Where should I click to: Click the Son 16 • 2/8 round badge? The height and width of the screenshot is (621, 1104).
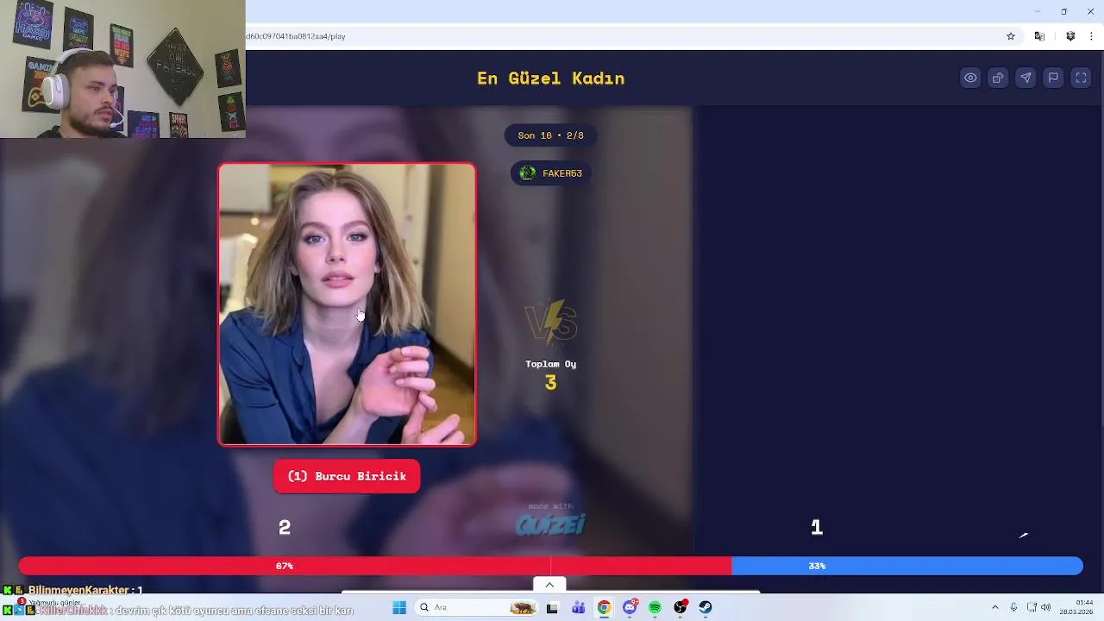(551, 135)
